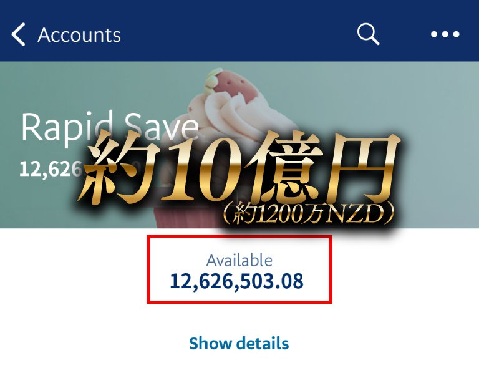Select the 12,626,503.08 available balance

pyautogui.click(x=237, y=281)
